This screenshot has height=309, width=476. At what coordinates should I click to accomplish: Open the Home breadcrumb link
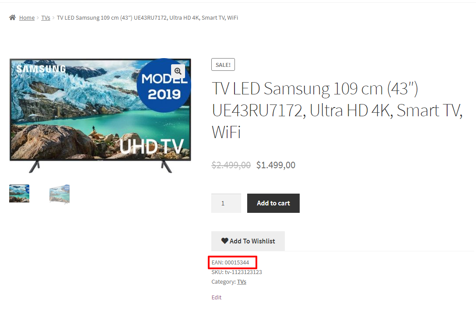(x=27, y=18)
